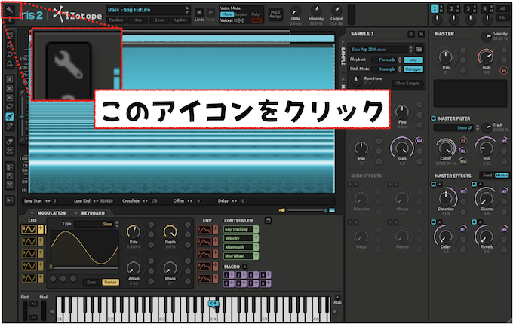Select the Lasso selection tool
The image size is (513, 324).
point(10,106)
